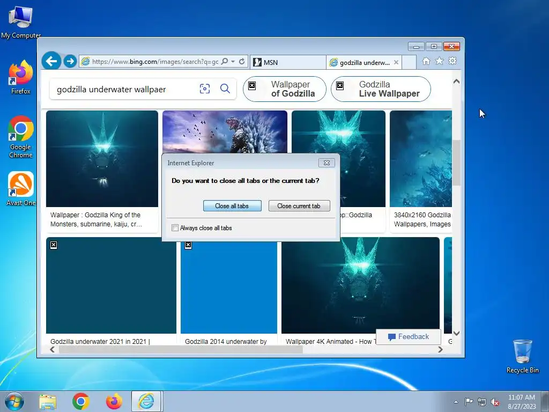Screen dimensions: 549x412
Task: Select the Firefox desktop shortcut
Action: [x=21, y=77]
